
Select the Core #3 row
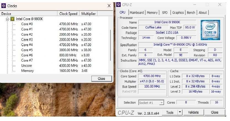click(x=27, y=40)
